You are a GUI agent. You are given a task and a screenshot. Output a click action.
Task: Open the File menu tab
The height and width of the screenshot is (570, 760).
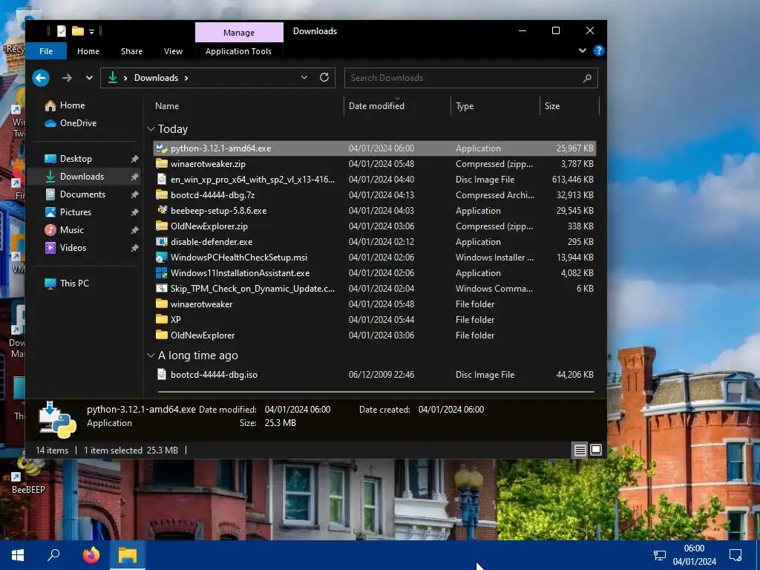46,51
